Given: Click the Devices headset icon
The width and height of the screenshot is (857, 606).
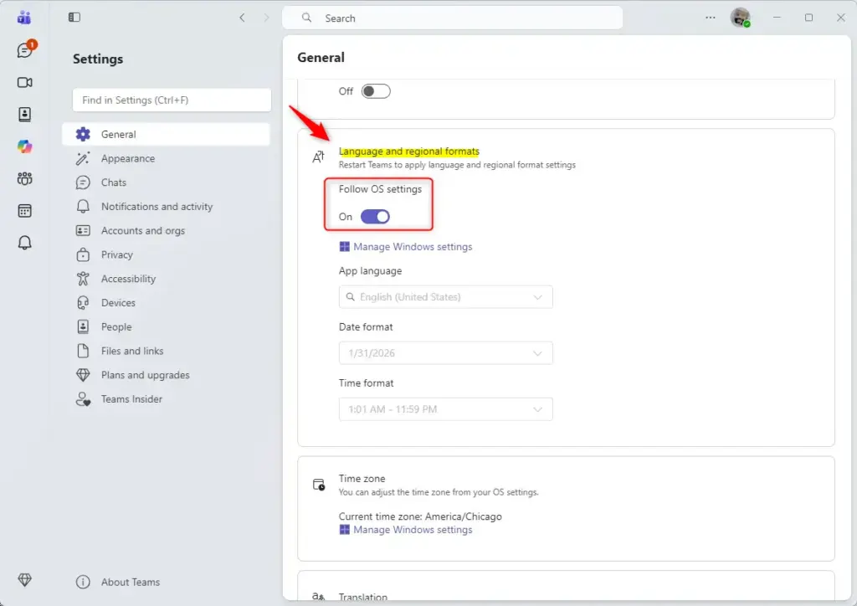Looking at the screenshot, I should (83, 303).
